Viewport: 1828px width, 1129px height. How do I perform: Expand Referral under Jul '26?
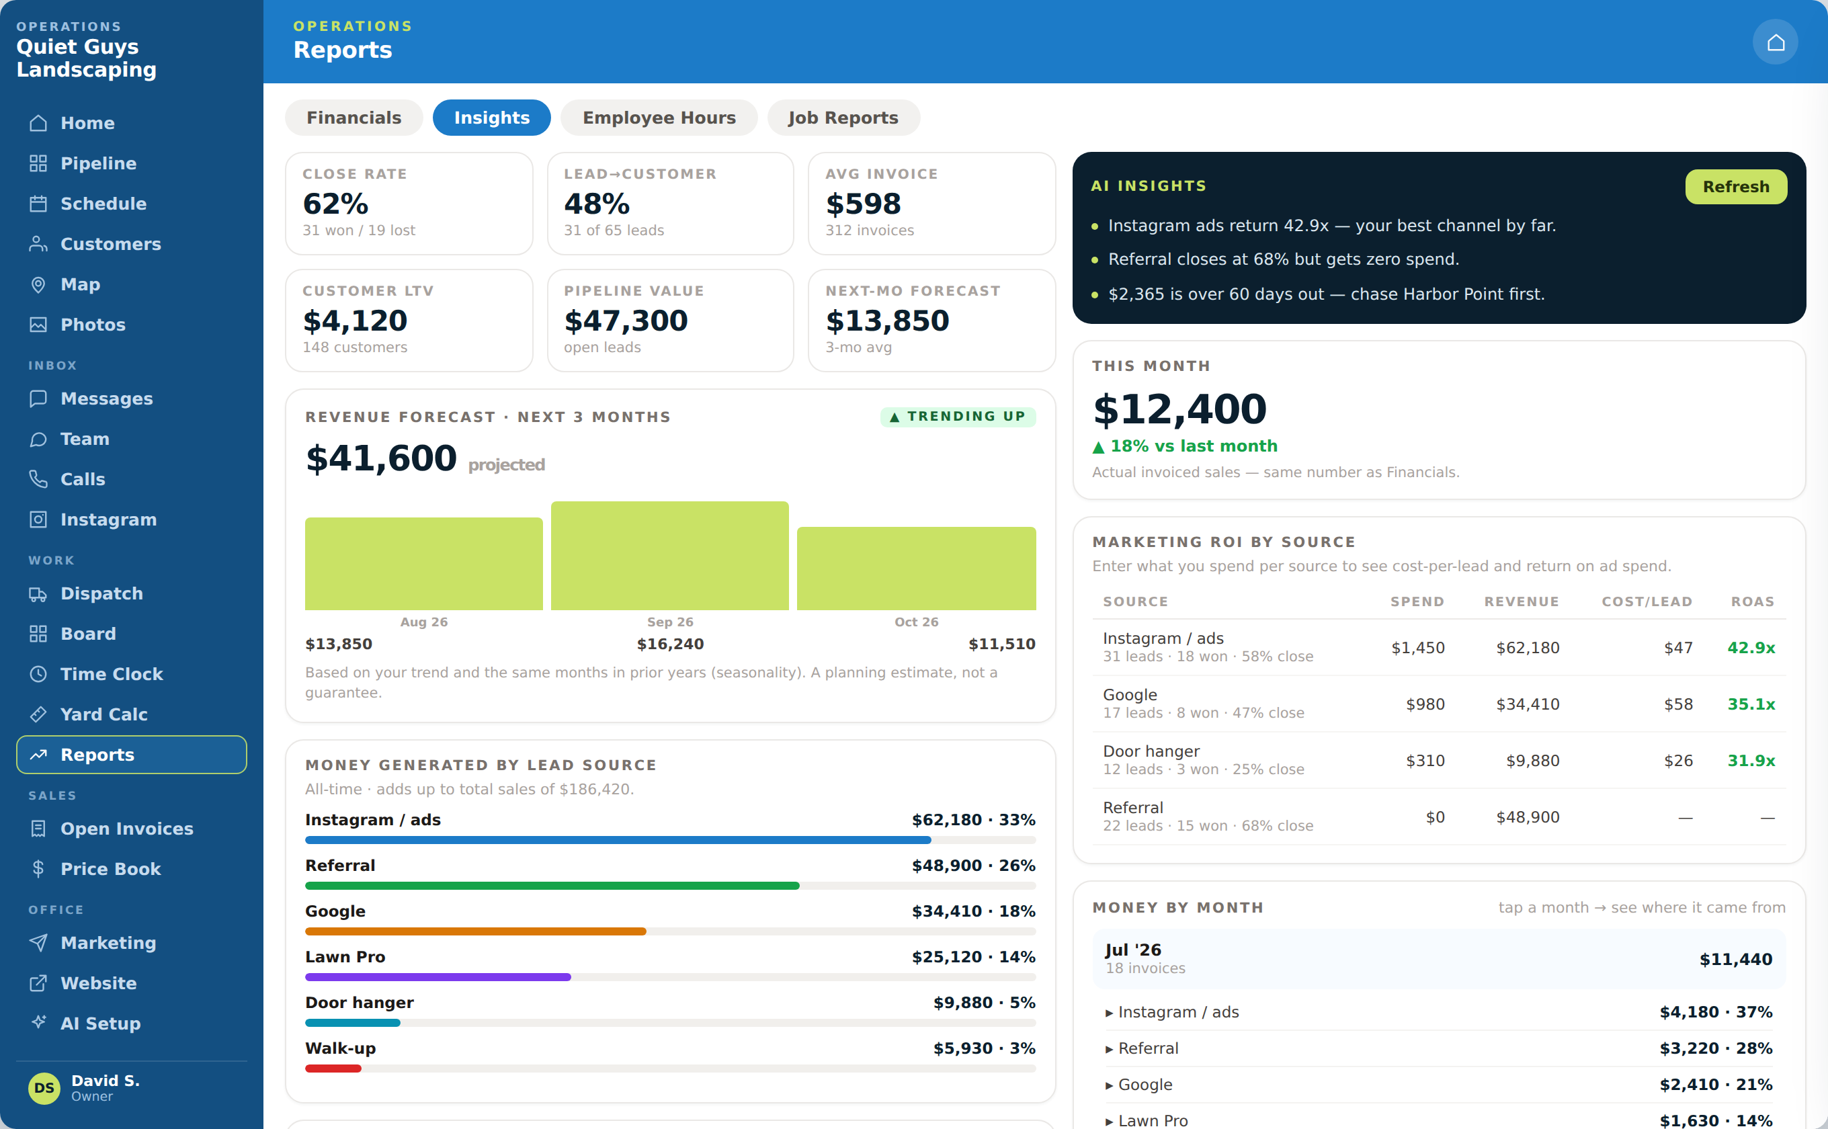tap(1438, 1048)
